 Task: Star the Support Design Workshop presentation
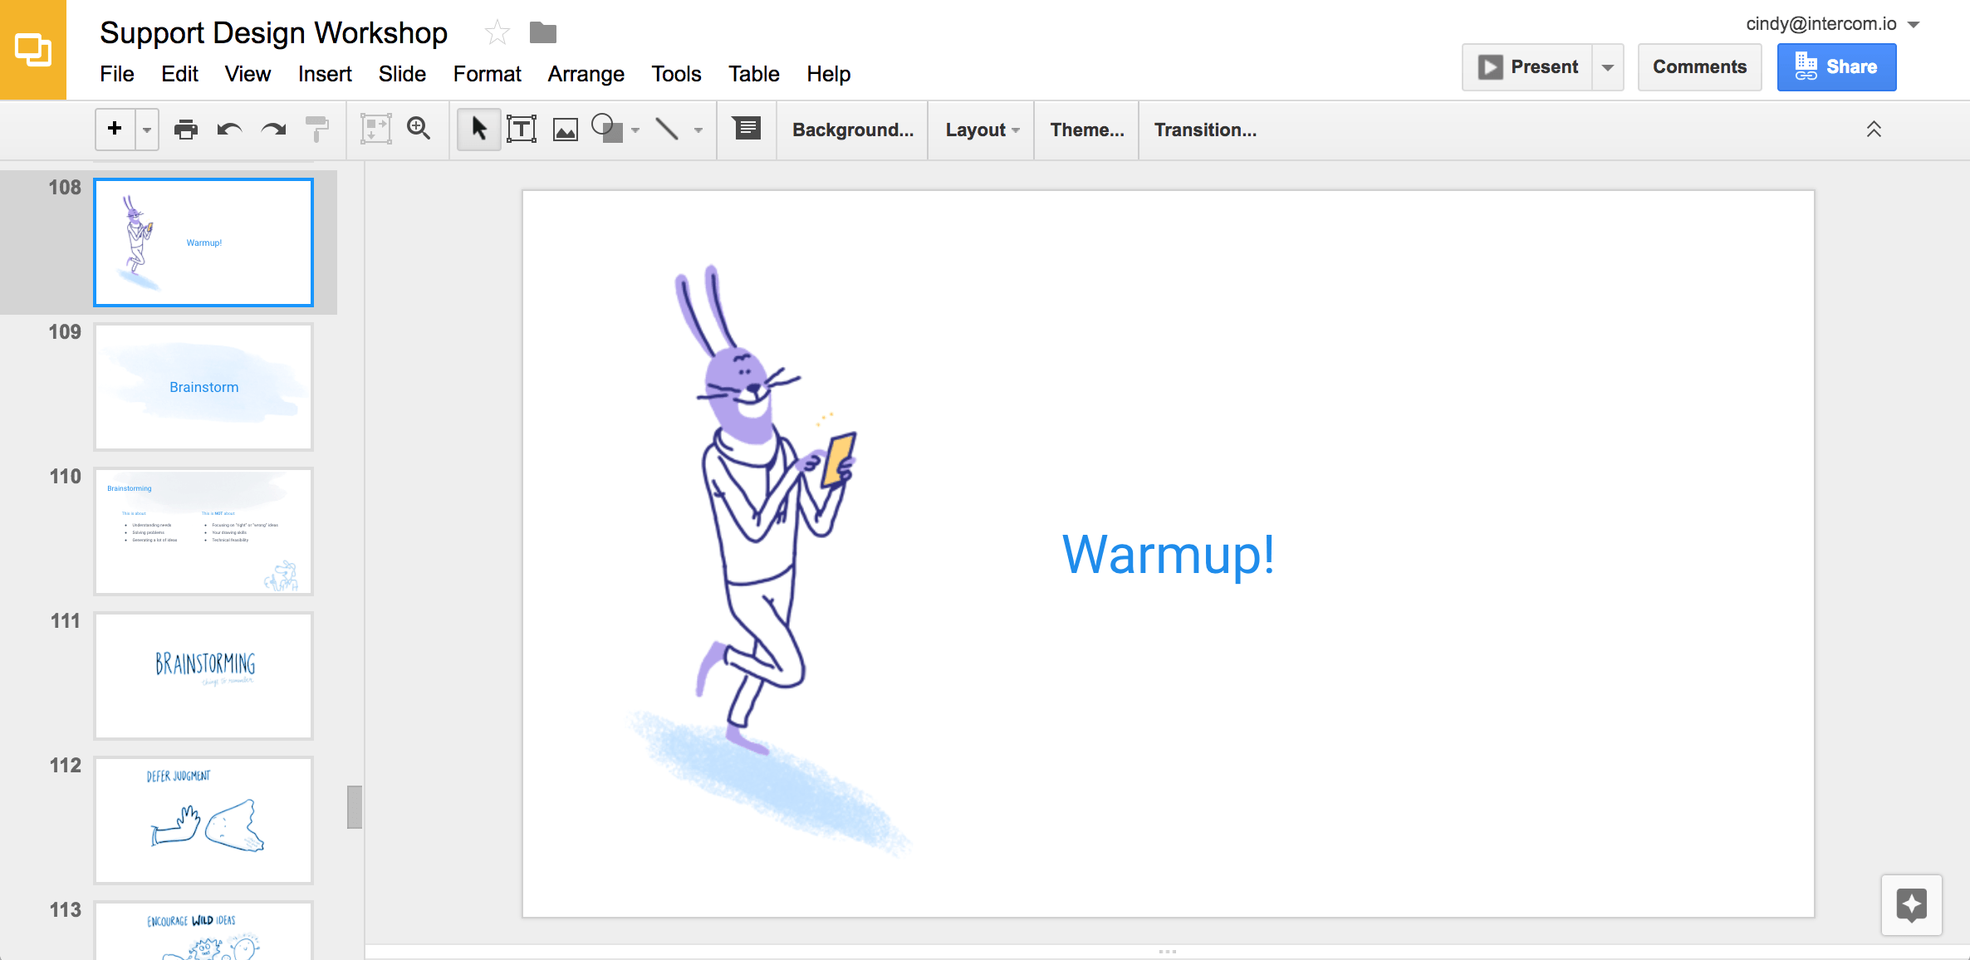coord(497,33)
